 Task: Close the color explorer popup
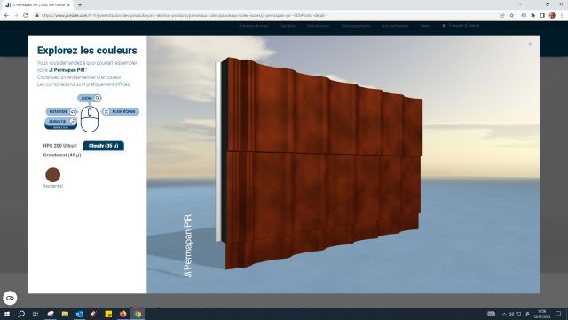point(531,44)
